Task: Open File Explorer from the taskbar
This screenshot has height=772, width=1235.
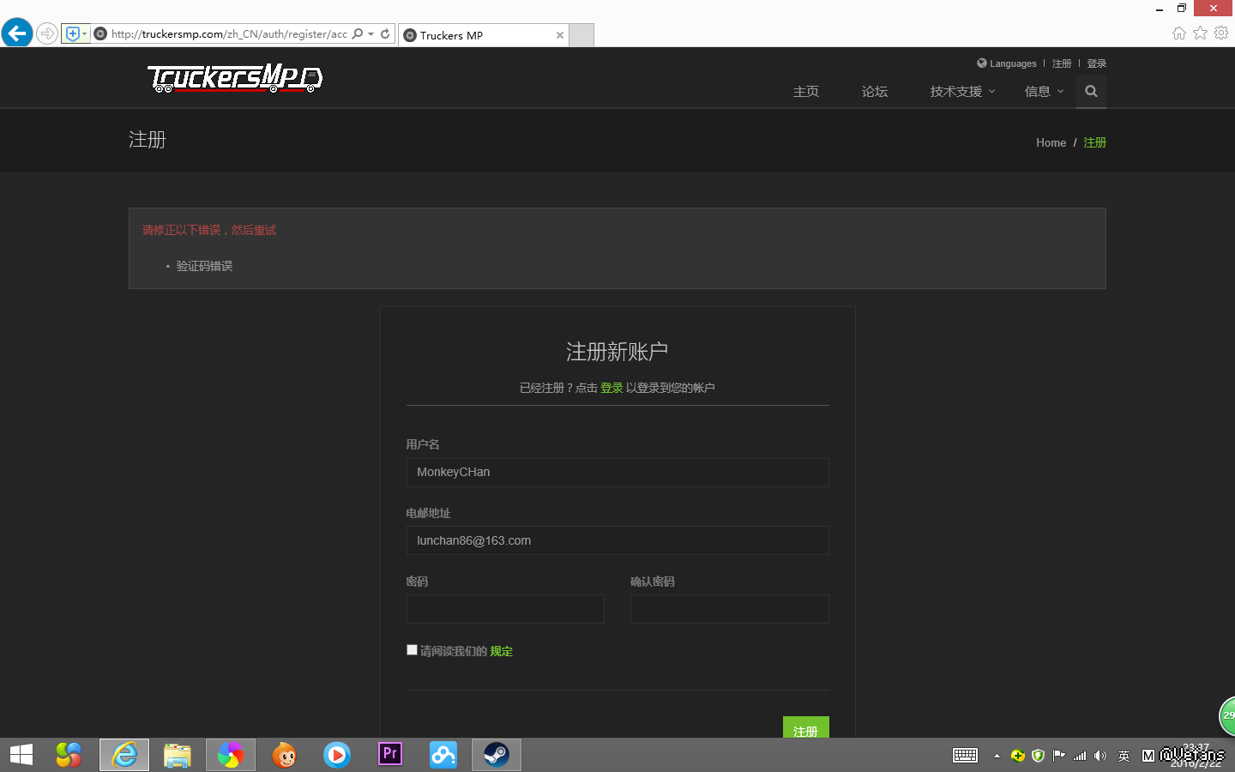Action: point(178,755)
